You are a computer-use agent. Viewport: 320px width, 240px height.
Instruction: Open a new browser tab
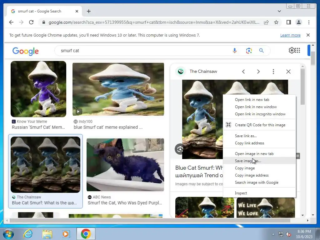click(88, 11)
